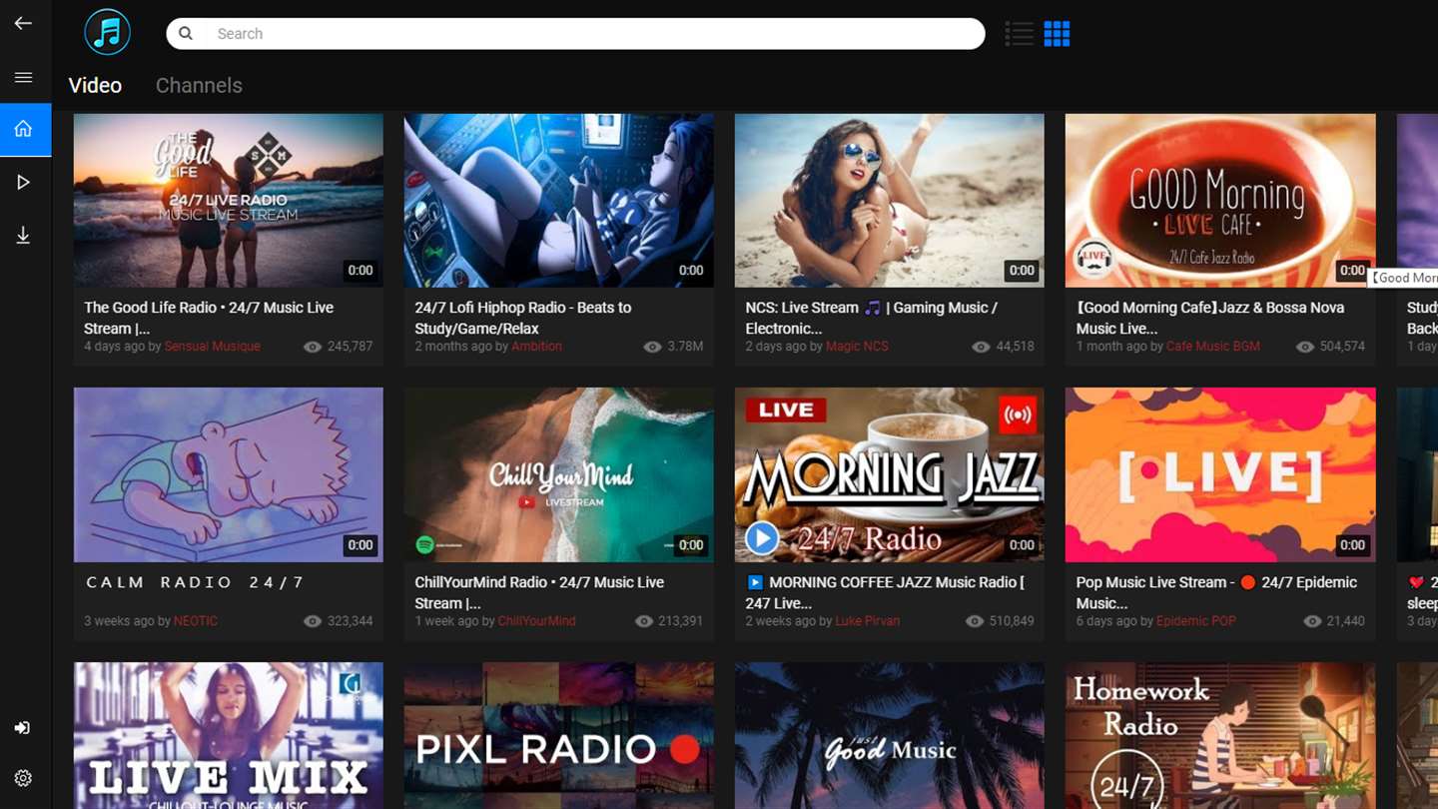Image resolution: width=1438 pixels, height=809 pixels.
Task: Click the eye icon beside 245,787 views
Action: (x=313, y=347)
